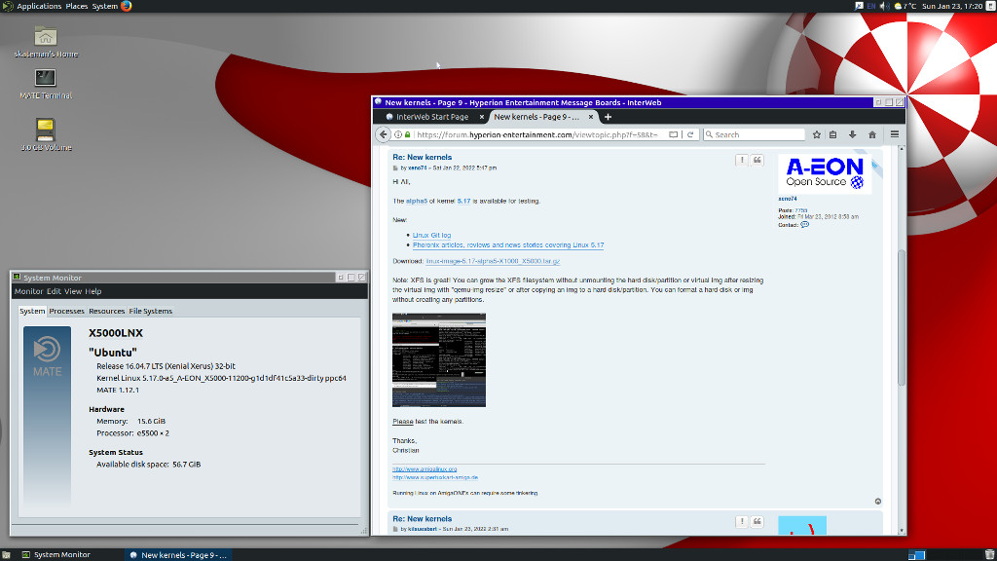Open kilaueabart author profile link
The height and width of the screenshot is (561, 997).
point(423,529)
